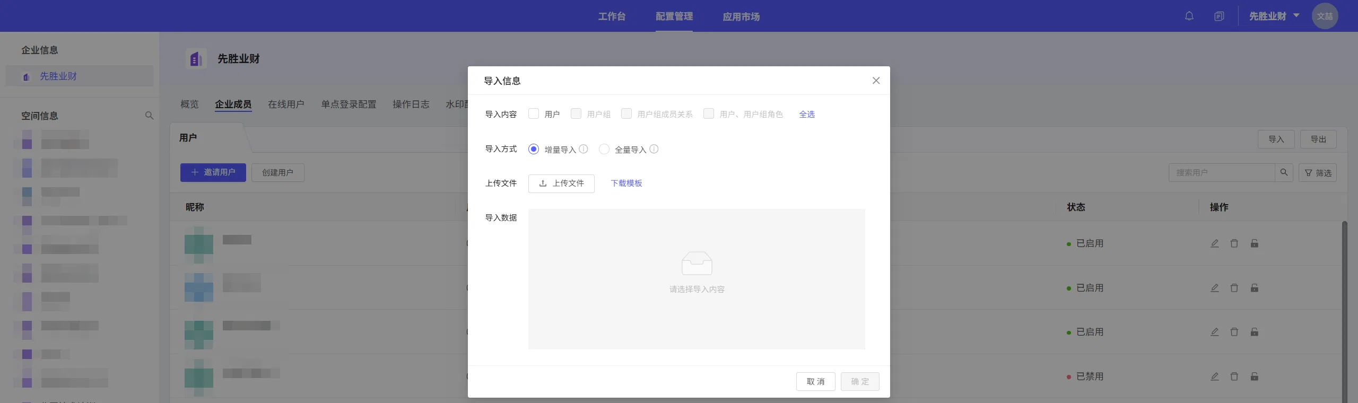Click lock icon in second user row
The width and height of the screenshot is (1358, 403).
click(1255, 288)
